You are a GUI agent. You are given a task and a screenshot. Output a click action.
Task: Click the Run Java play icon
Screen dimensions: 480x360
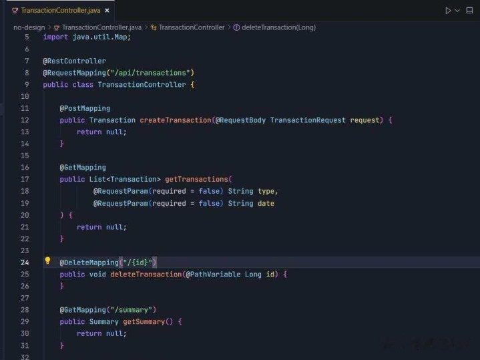tap(448, 11)
